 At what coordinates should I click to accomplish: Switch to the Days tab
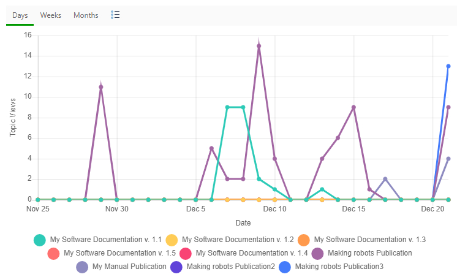pos(20,15)
